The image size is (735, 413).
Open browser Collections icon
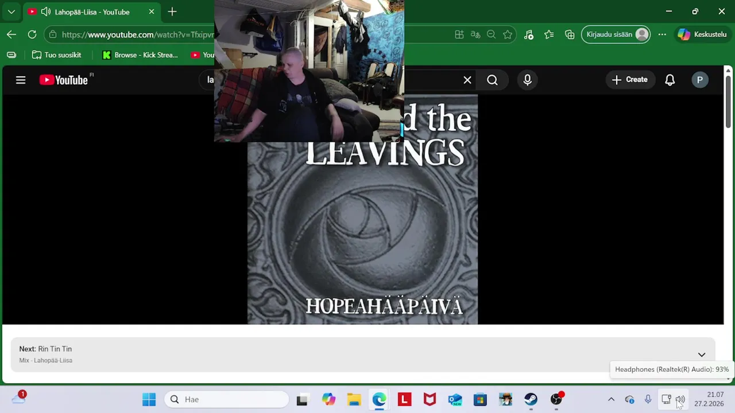tap(570, 34)
